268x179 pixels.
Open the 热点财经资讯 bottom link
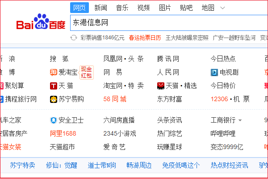[x=229, y=166]
